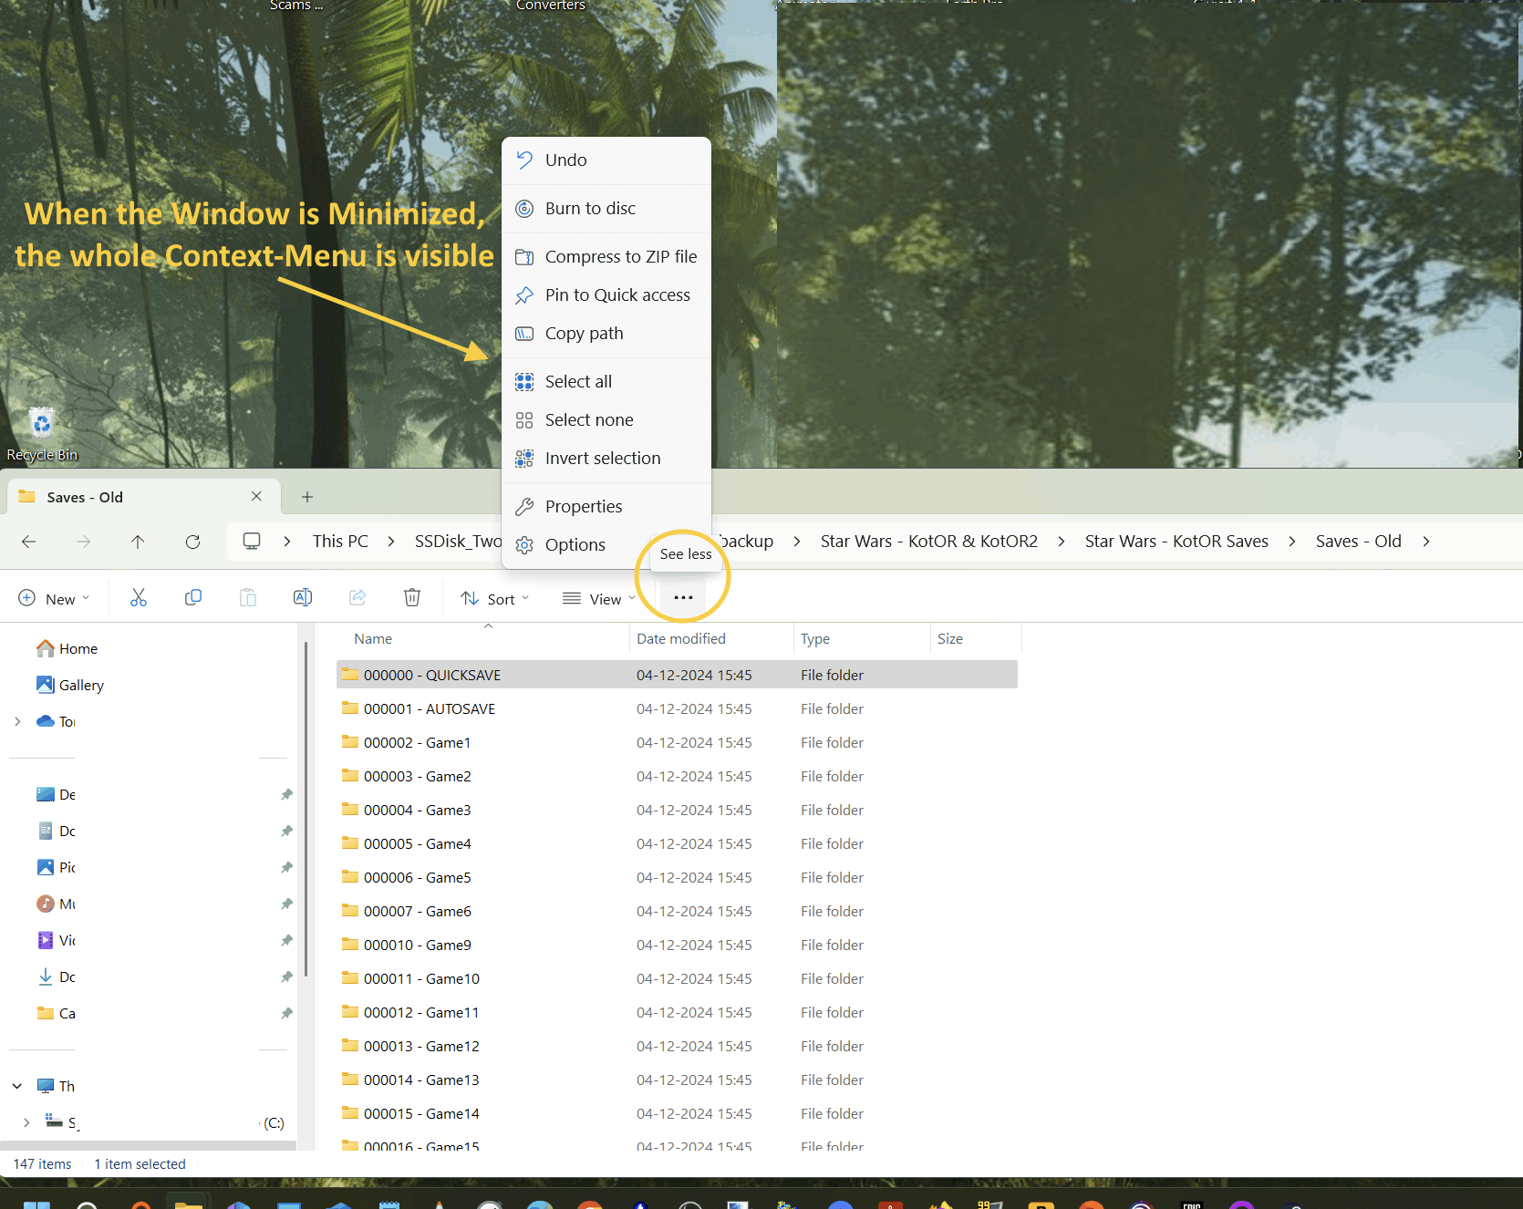Open the Sort dropdown menu
This screenshot has height=1209, width=1523.
coord(495,599)
